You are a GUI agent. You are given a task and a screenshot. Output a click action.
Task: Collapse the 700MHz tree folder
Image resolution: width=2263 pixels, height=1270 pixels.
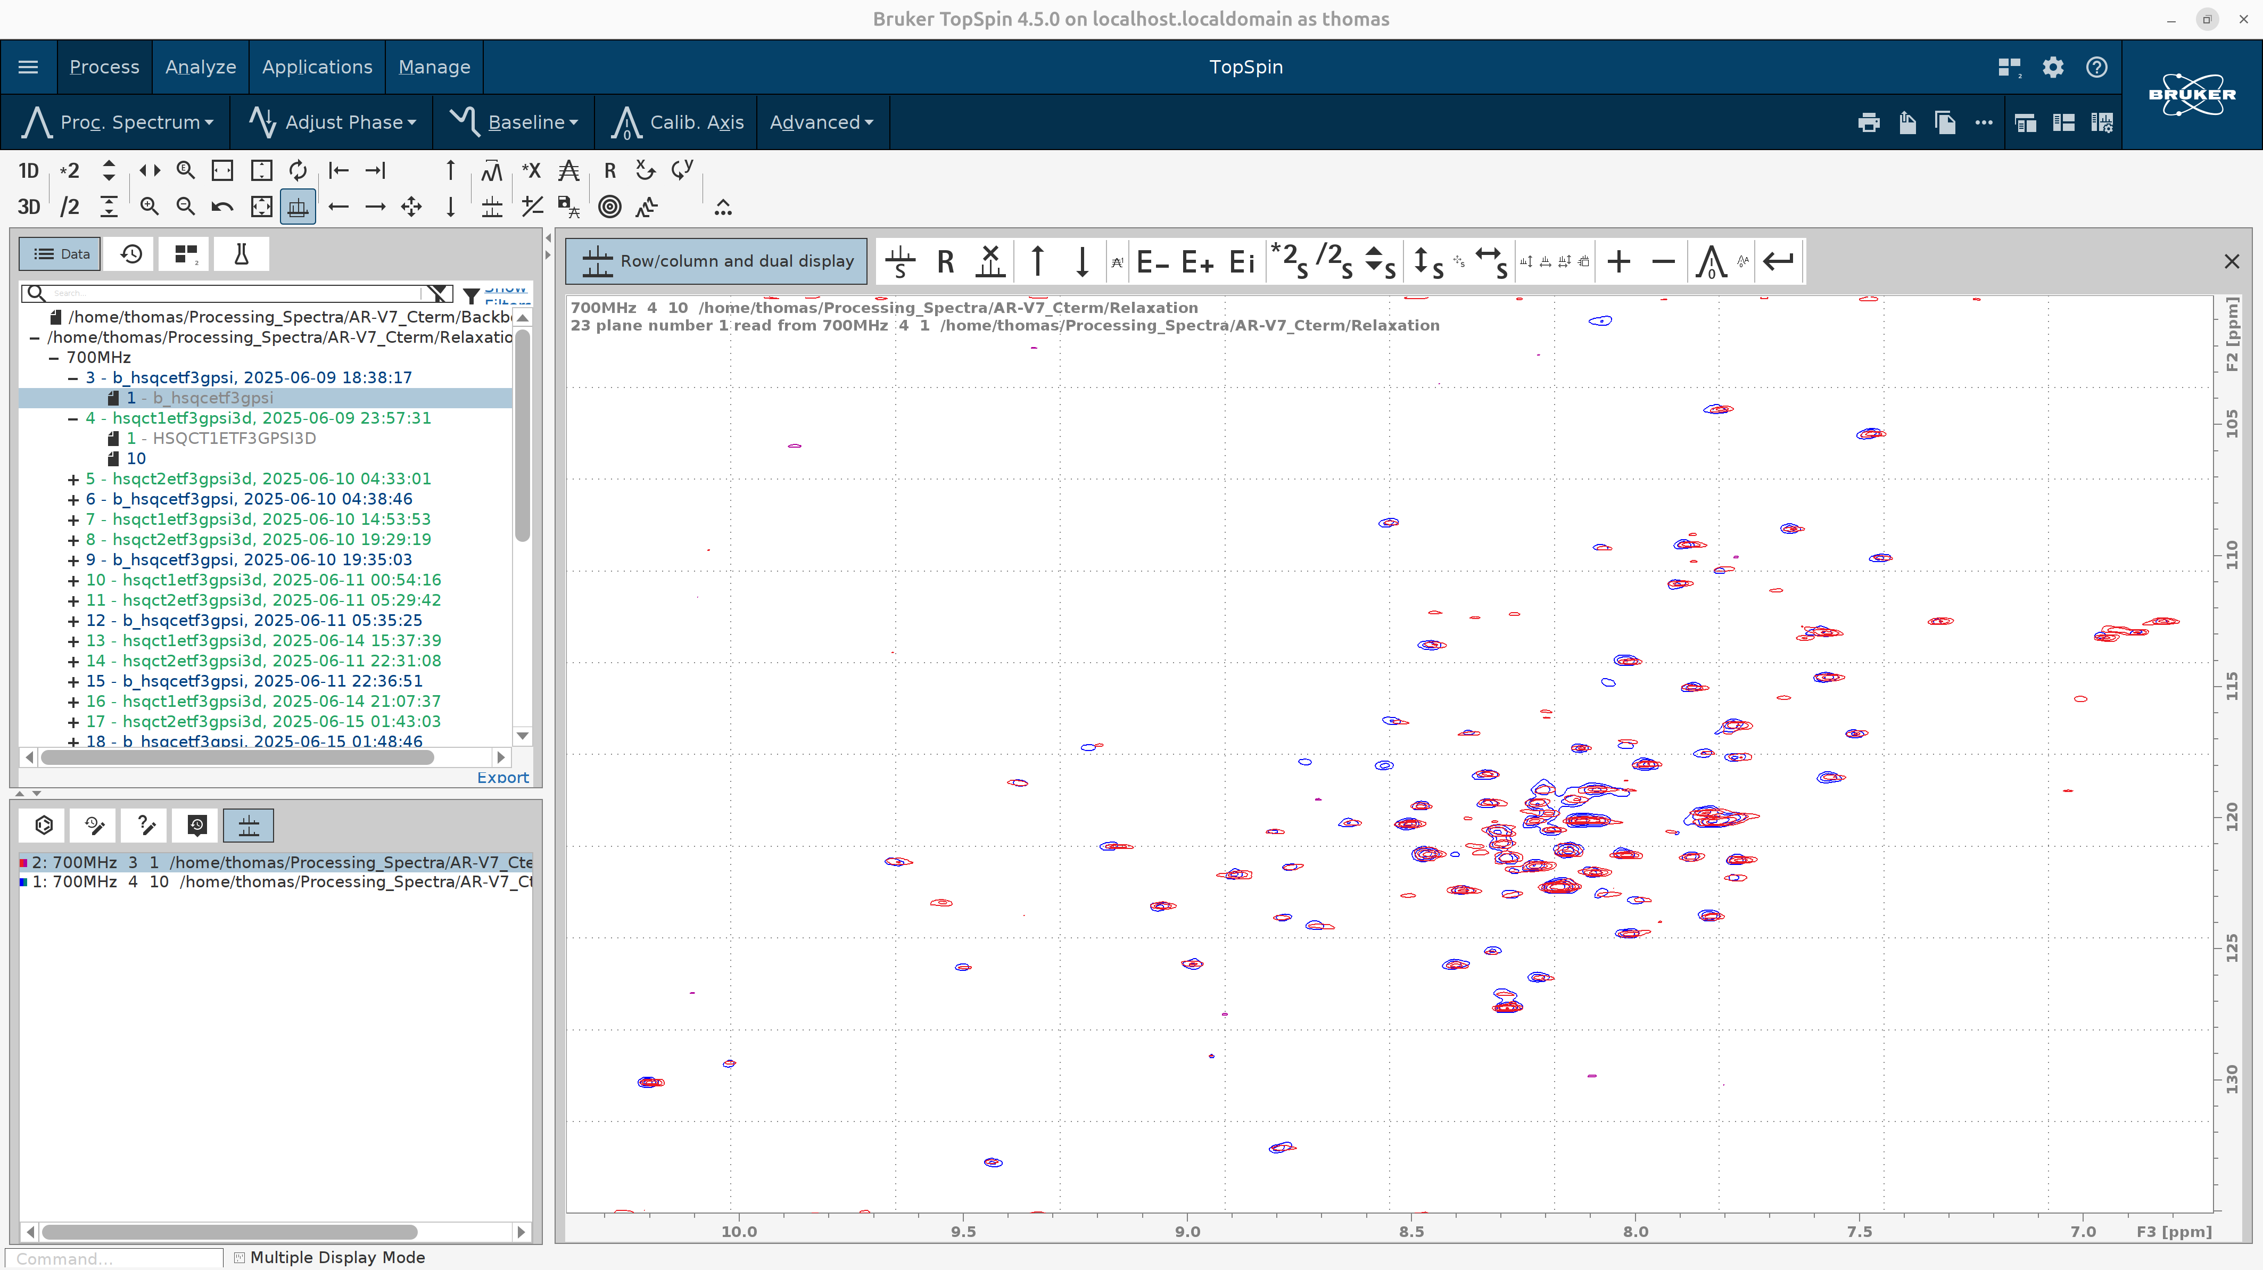click(54, 358)
